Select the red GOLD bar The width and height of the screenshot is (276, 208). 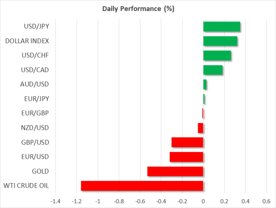175,171
